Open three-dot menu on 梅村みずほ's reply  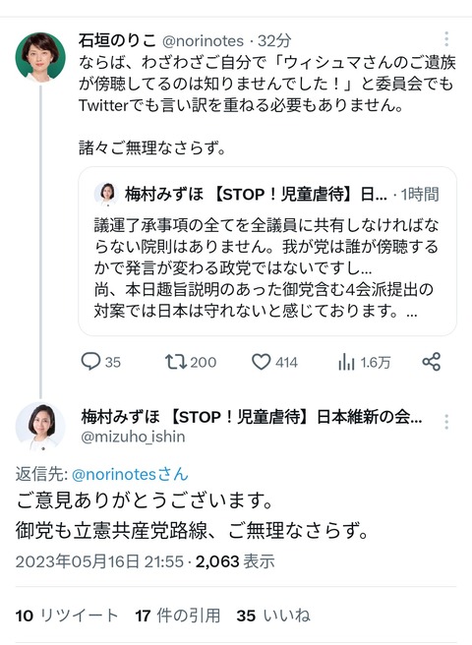coord(446,423)
